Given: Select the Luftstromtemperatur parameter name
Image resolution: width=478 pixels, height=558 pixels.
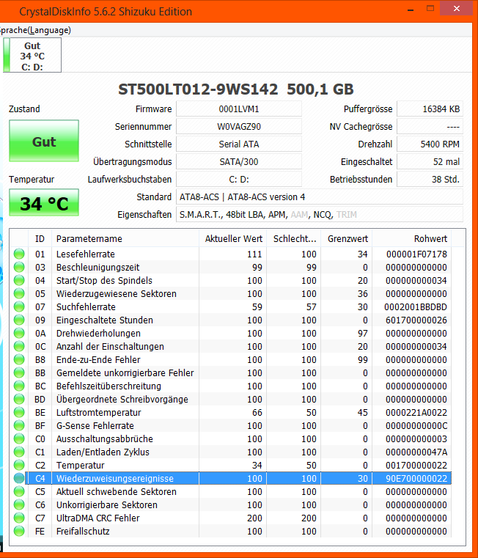Looking at the screenshot, I should pyautogui.click(x=98, y=412).
